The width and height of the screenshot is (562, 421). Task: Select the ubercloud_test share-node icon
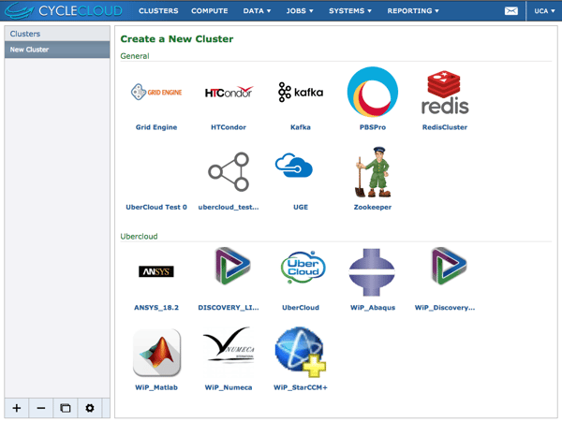(x=229, y=171)
